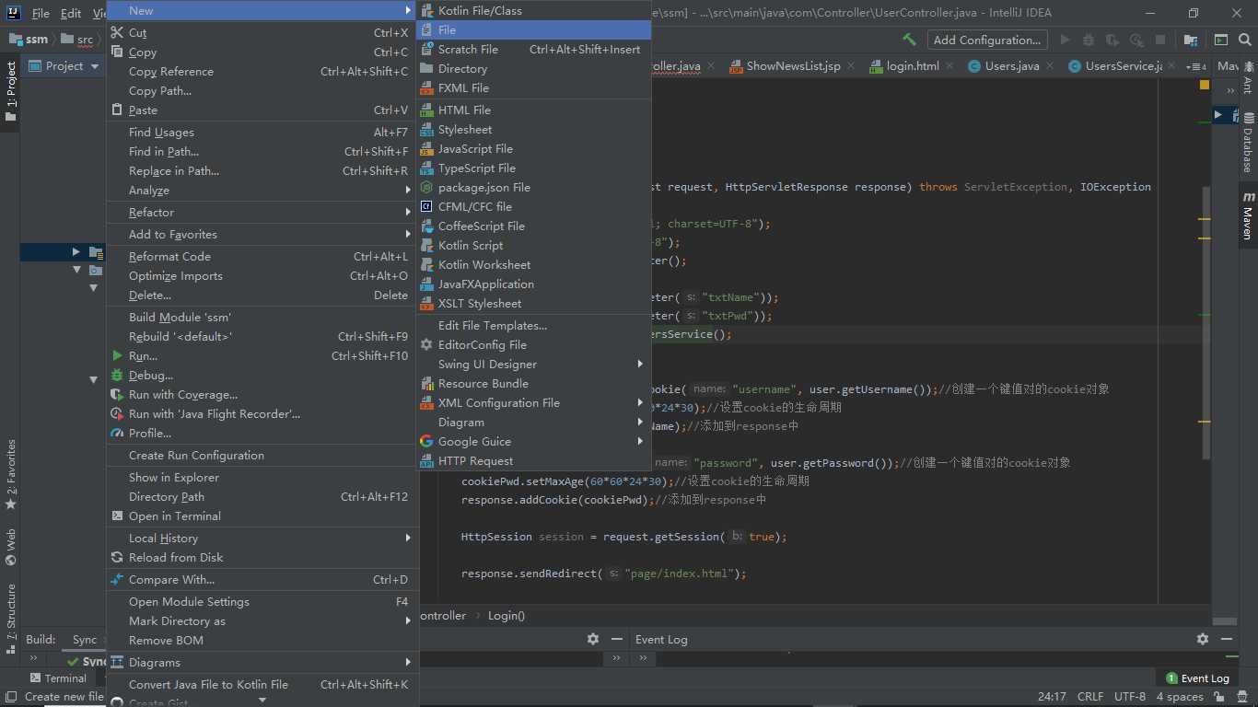Viewport: 1258px width, 707px height.
Task: Open the Maven tool window strip
Action: pyautogui.click(x=1248, y=216)
